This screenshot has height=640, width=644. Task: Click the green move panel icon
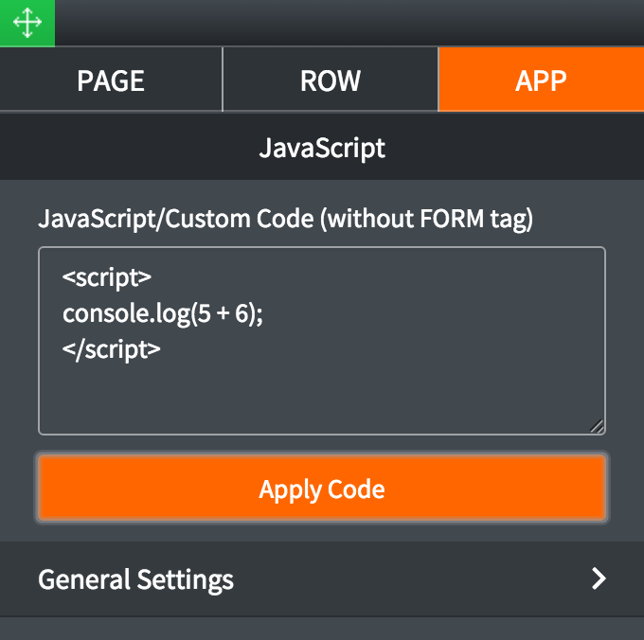click(x=27, y=23)
